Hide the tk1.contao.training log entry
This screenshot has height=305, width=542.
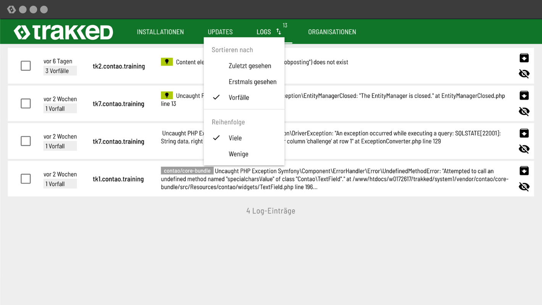point(524,186)
